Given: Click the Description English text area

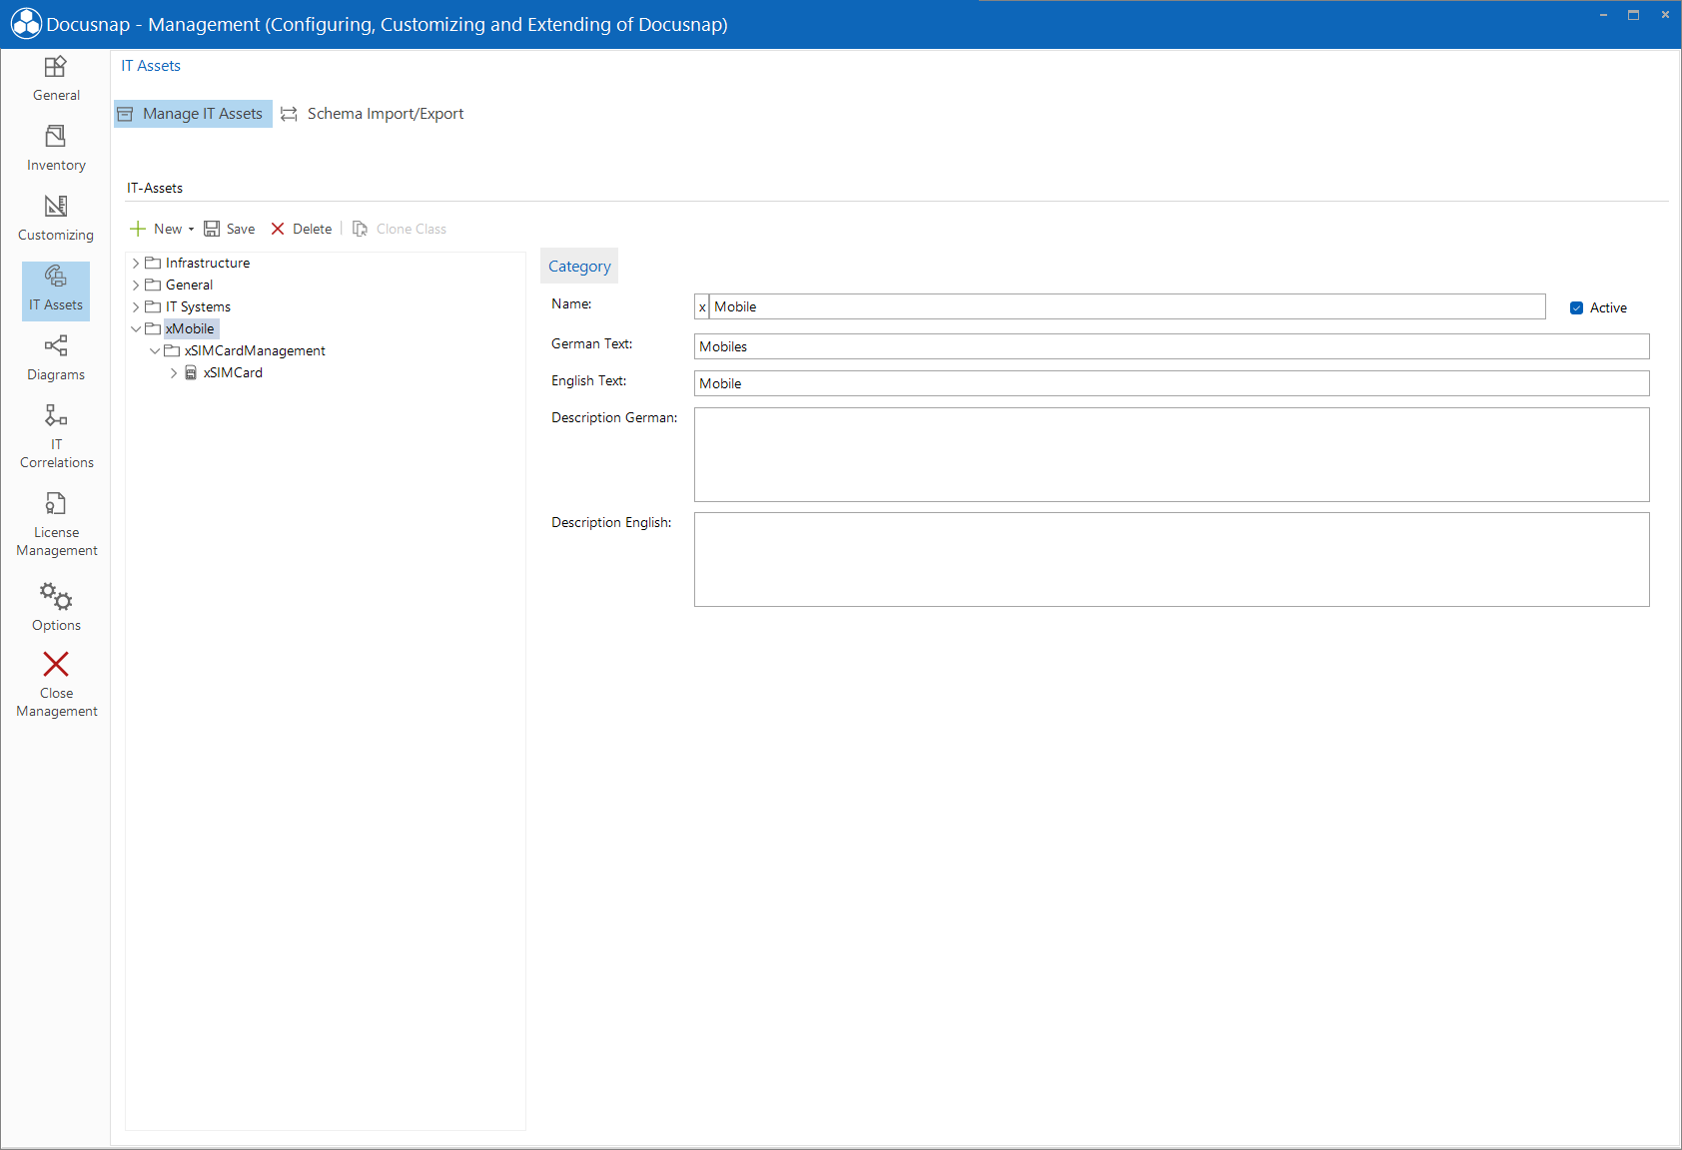Looking at the screenshot, I should click(1172, 559).
